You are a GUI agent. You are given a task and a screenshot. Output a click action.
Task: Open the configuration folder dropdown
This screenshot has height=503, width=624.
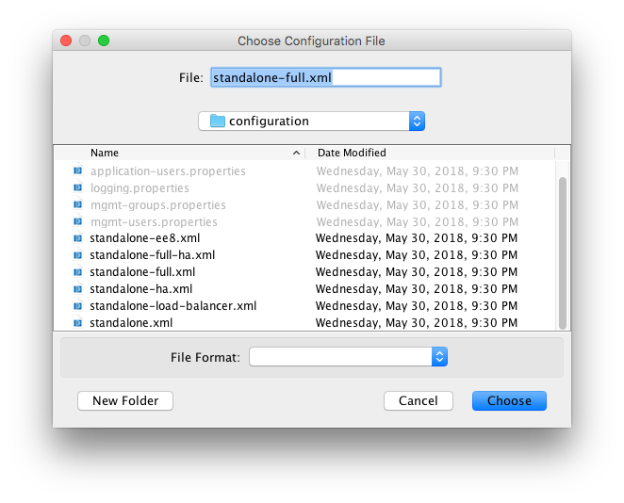point(417,121)
